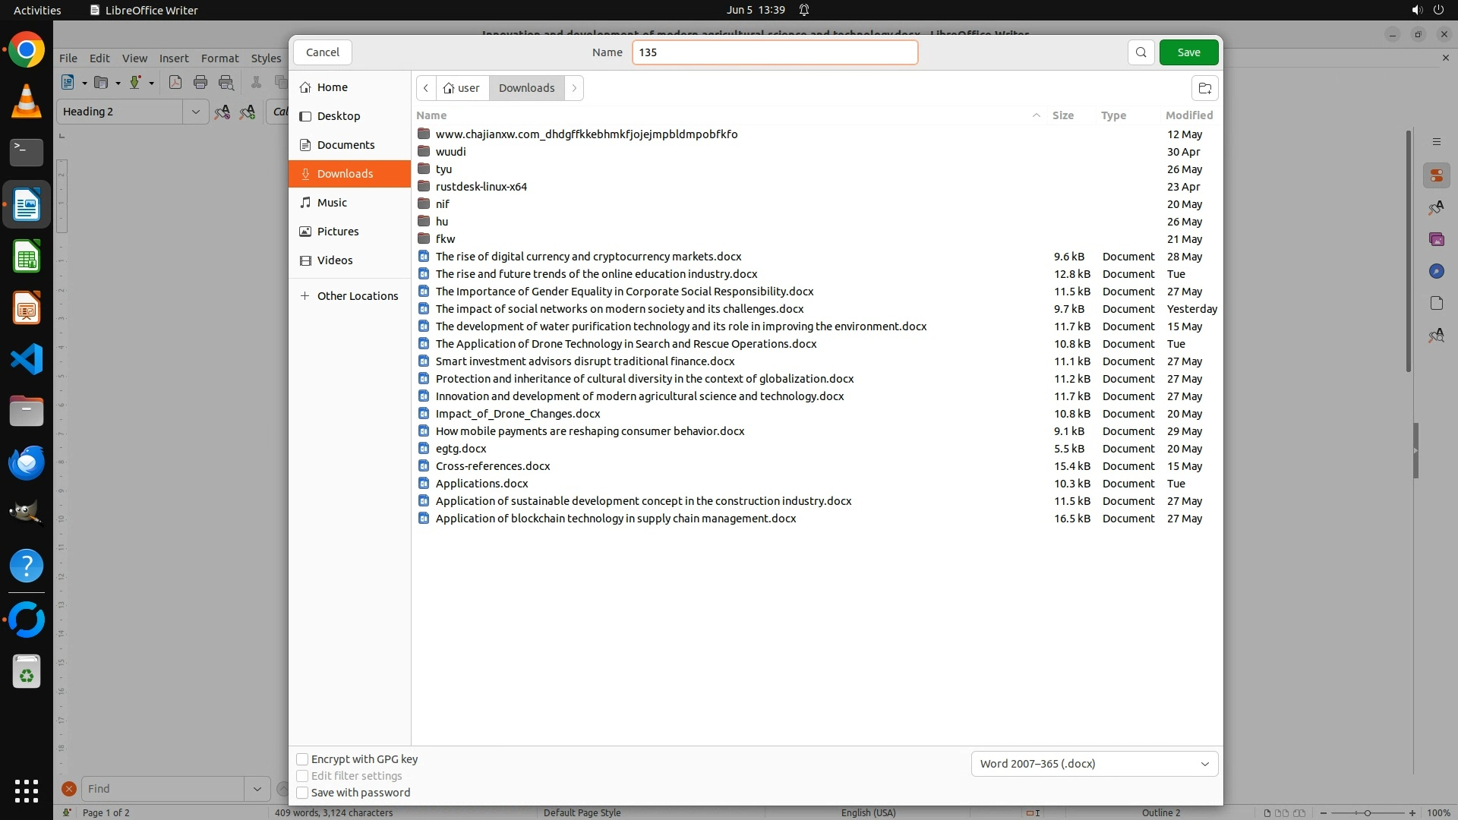Screen dimensions: 1458x820
Task: Sort files by the Modified column header
Action: coord(1189,115)
